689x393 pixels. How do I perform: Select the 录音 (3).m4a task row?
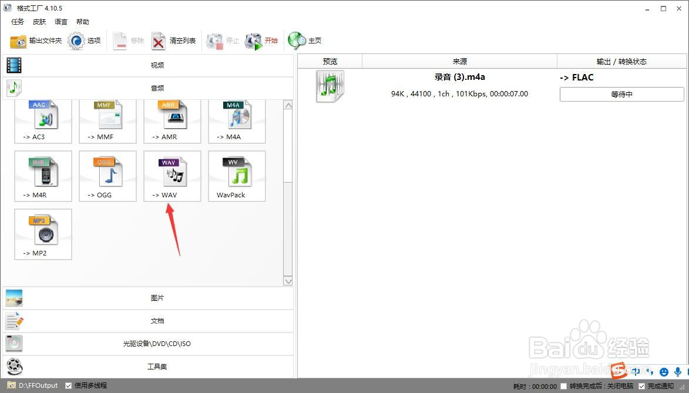coord(492,86)
